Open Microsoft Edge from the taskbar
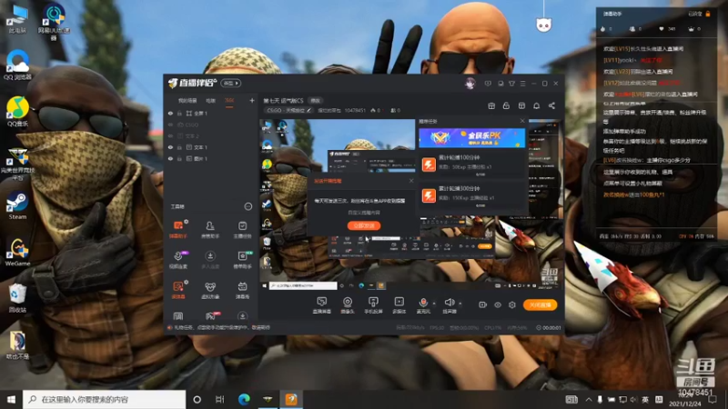The width and height of the screenshot is (728, 409). coord(244,399)
